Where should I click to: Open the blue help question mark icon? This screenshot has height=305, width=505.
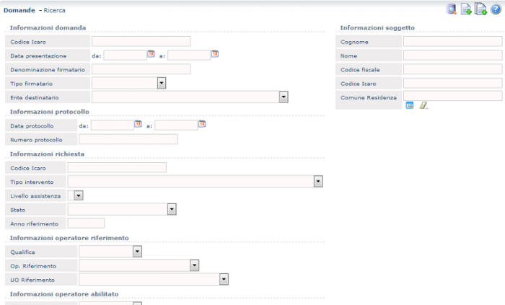click(x=495, y=9)
